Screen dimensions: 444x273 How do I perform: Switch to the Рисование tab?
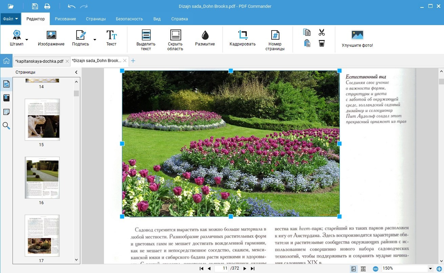click(65, 19)
